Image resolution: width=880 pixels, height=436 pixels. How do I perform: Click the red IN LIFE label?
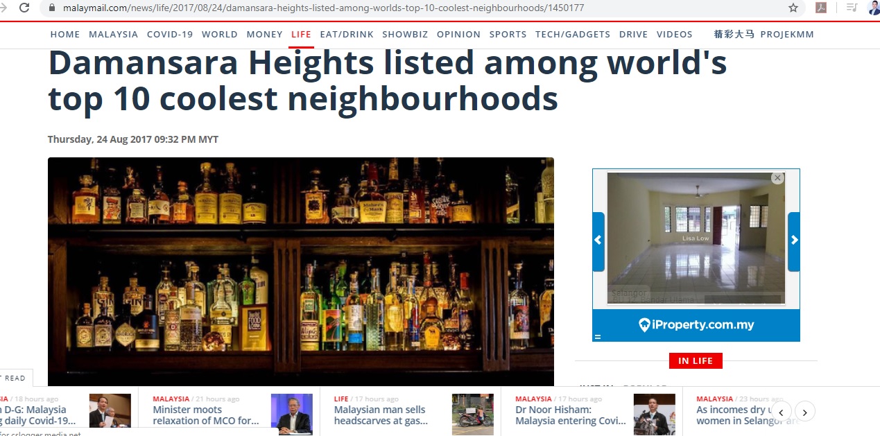[x=696, y=360]
